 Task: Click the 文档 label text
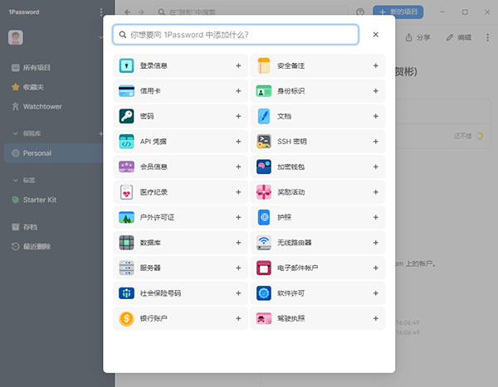coord(284,116)
